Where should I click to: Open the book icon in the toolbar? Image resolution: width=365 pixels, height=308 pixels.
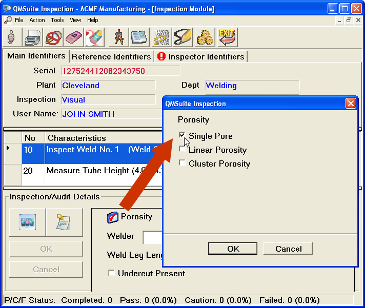point(139,37)
